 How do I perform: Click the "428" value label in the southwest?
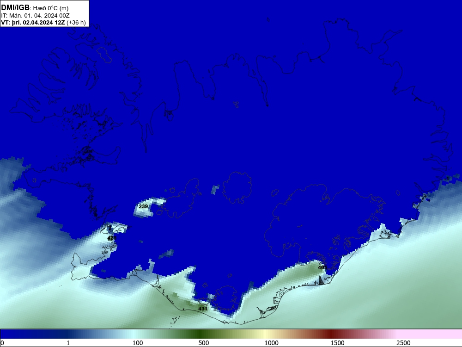tap(112, 238)
